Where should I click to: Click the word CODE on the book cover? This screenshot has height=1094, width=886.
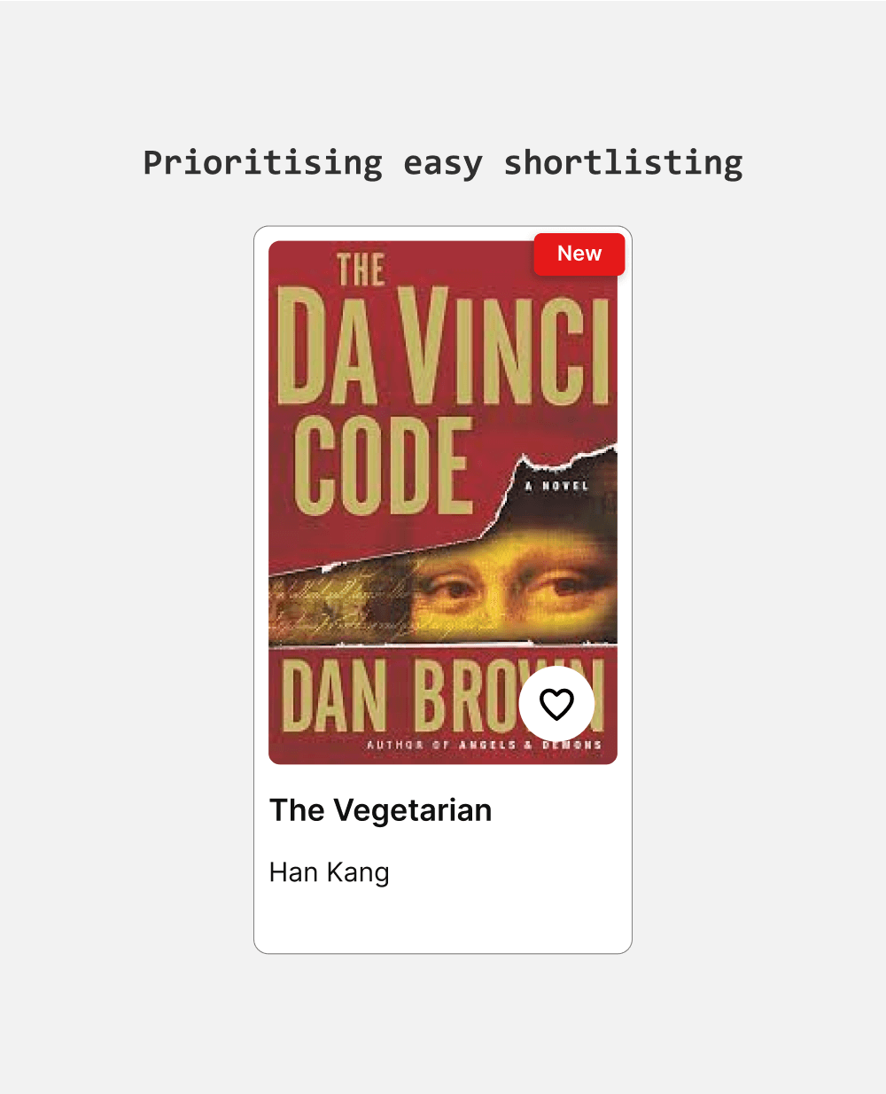383,466
